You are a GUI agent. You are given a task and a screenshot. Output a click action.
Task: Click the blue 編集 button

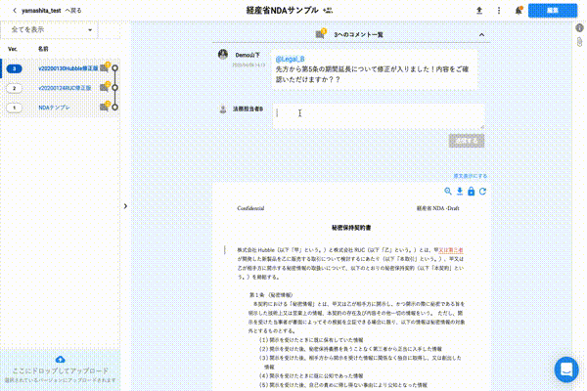click(553, 11)
